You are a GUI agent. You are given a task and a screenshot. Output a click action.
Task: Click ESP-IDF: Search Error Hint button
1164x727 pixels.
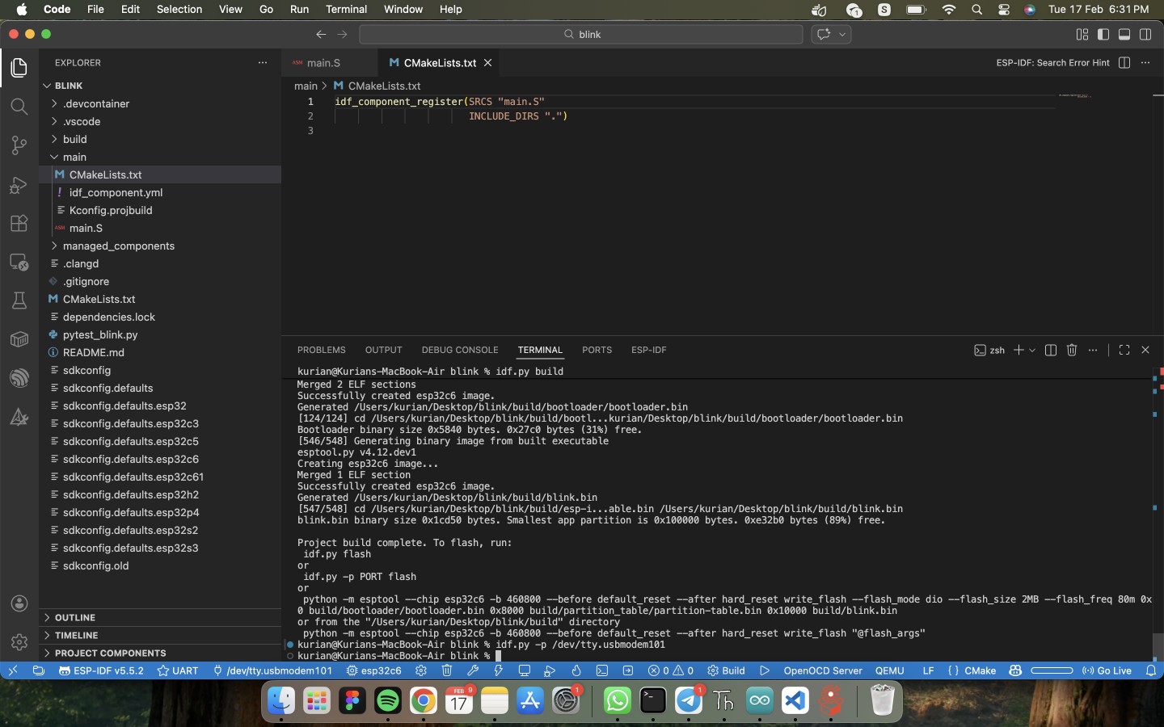(x=1052, y=63)
